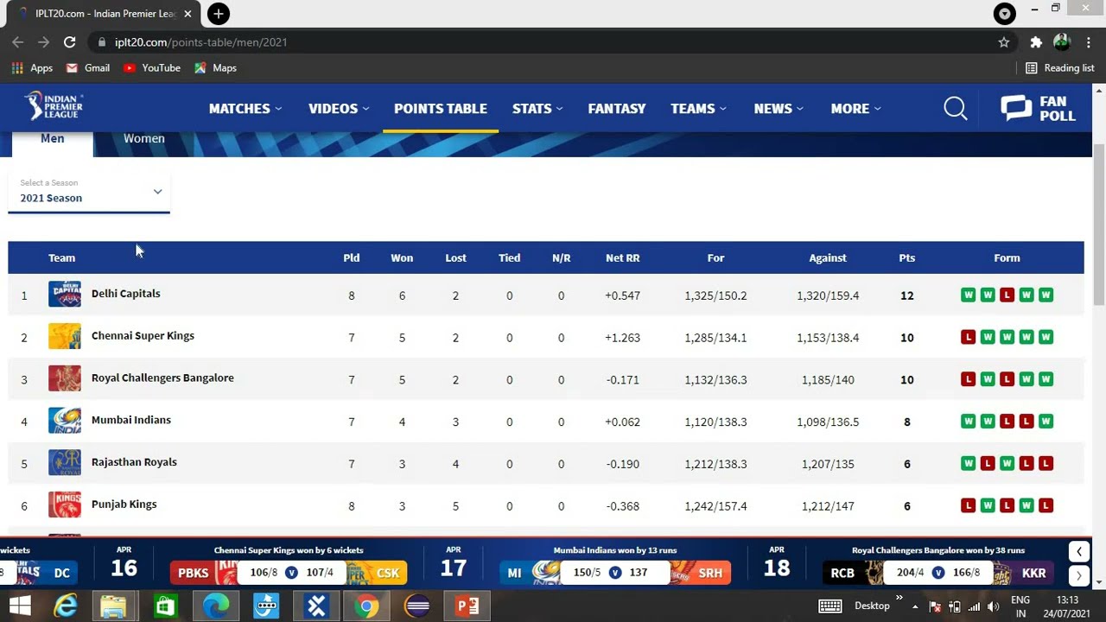The width and height of the screenshot is (1106, 622).
Task: Open the YouTube bookmark
Action: [152, 67]
